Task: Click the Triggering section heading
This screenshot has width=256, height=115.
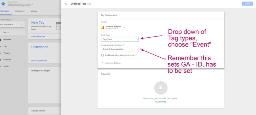Action: [105, 74]
